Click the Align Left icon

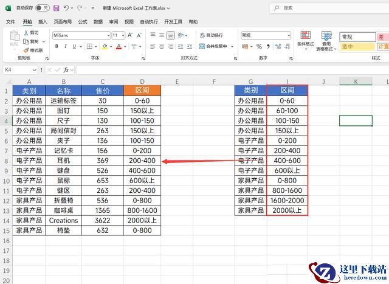[x=153, y=46]
